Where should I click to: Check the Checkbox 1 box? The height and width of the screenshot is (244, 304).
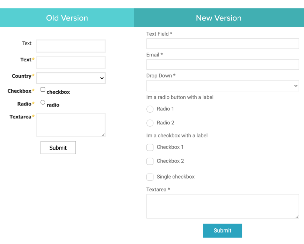point(150,147)
